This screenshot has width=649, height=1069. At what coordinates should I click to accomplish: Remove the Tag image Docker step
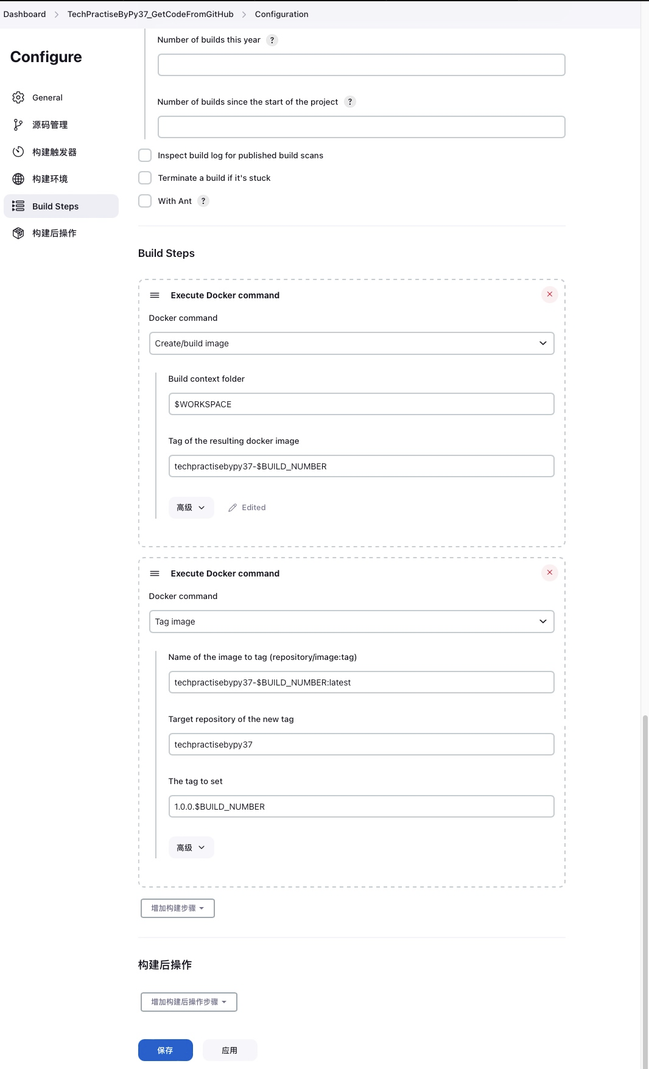(x=549, y=573)
